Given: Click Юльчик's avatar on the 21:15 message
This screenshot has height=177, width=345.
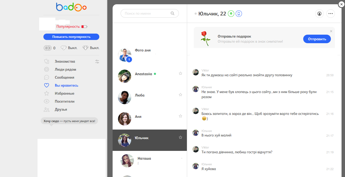Looking at the screenshot, I should pyautogui.click(x=196, y=89).
